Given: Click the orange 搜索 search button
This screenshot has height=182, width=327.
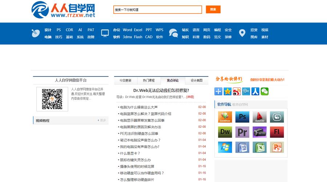Looking at the screenshot, I should 213,9.
